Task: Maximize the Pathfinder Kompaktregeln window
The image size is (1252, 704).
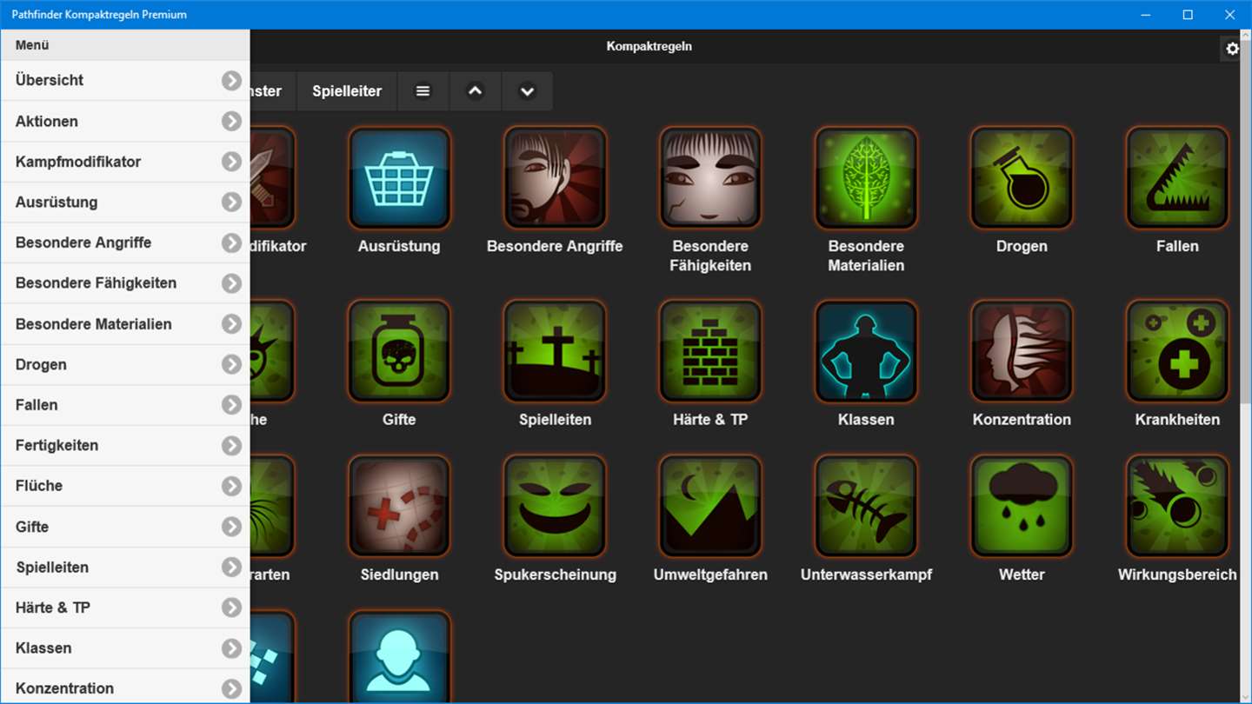Action: 1188,15
